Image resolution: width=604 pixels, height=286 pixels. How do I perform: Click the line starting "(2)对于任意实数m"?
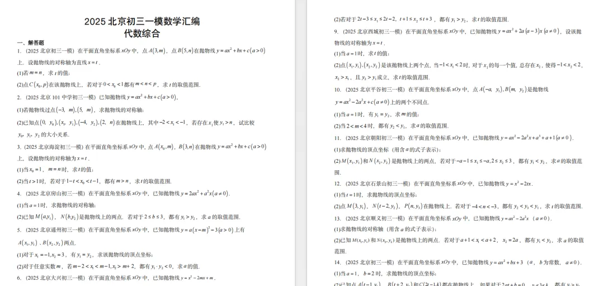[x=108, y=266]
